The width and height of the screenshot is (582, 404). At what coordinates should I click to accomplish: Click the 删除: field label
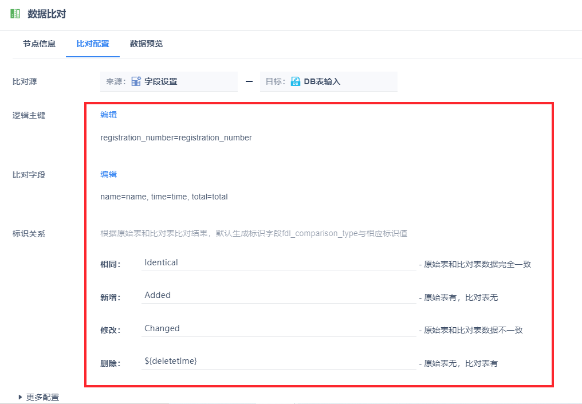[x=110, y=363]
